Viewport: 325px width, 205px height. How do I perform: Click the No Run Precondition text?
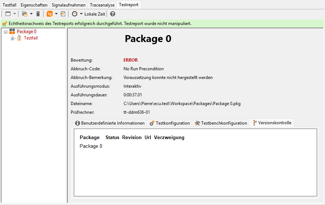(x=143, y=69)
